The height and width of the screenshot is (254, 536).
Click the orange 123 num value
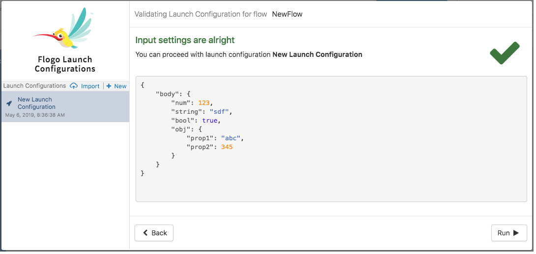pos(204,102)
